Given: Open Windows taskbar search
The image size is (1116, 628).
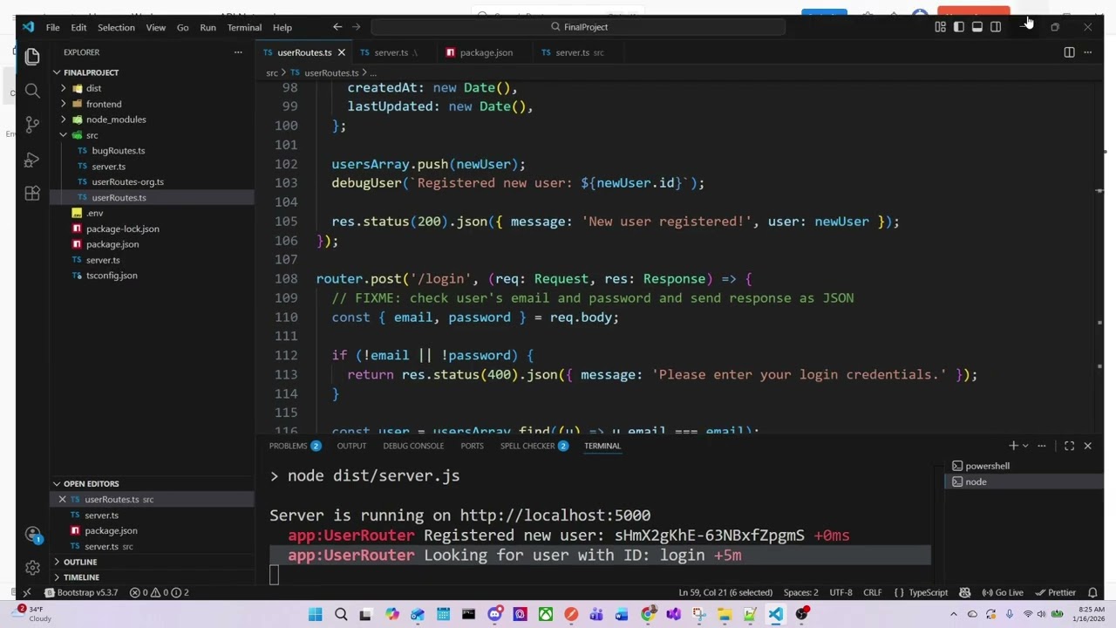Looking at the screenshot, I should [341, 615].
